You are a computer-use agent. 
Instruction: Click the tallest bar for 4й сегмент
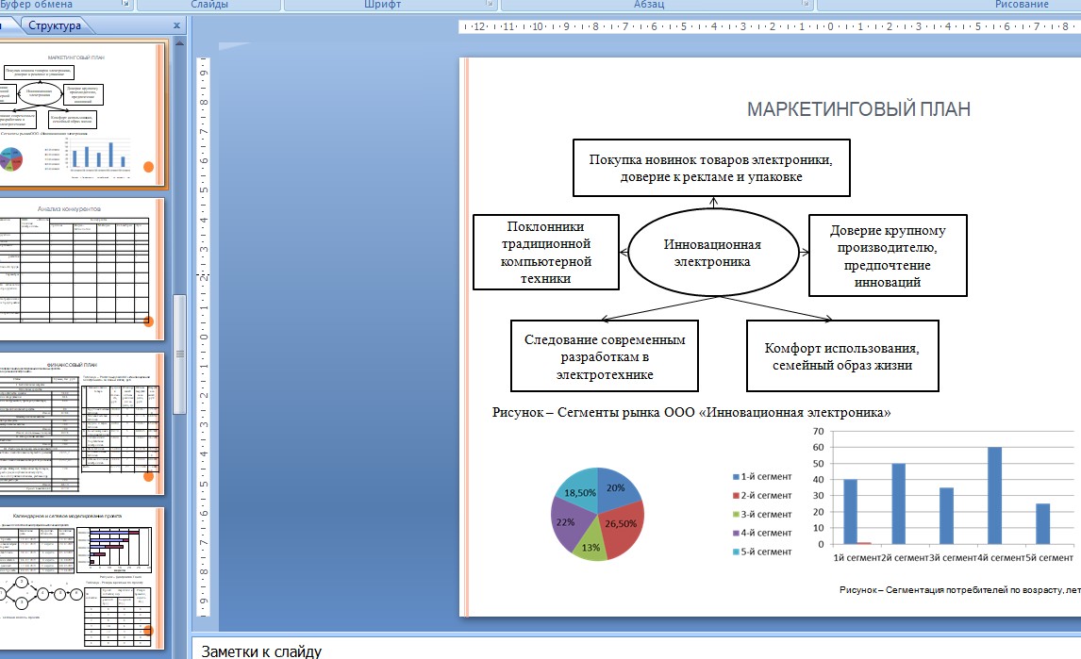(994, 496)
